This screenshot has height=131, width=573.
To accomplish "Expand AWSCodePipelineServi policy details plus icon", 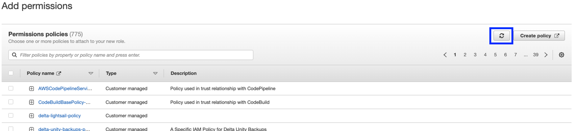I will pyautogui.click(x=32, y=89).
